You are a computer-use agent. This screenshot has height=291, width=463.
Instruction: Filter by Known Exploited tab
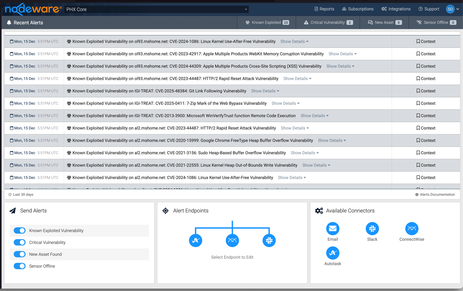click(x=267, y=23)
